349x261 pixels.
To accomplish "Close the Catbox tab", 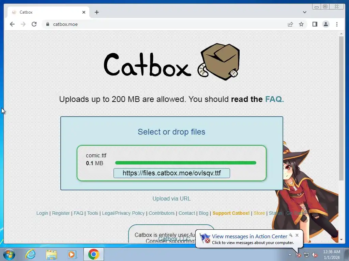I will point(84,12).
